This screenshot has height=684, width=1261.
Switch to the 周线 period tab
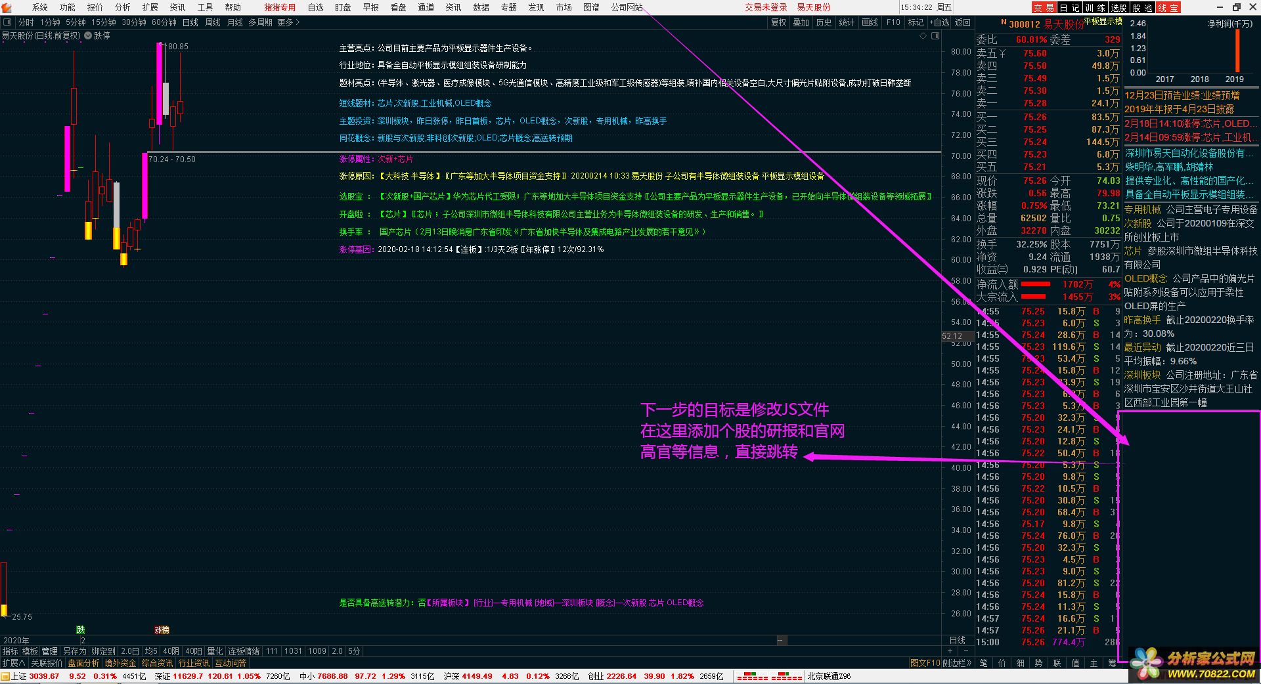[x=213, y=22]
